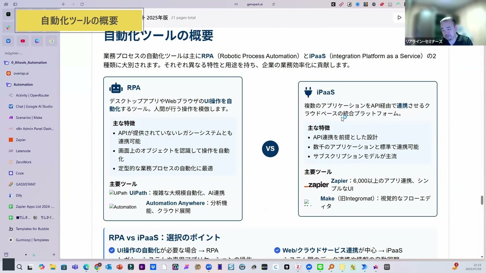Click the copy link icon in address bar
The image size is (486, 273).
236,4
